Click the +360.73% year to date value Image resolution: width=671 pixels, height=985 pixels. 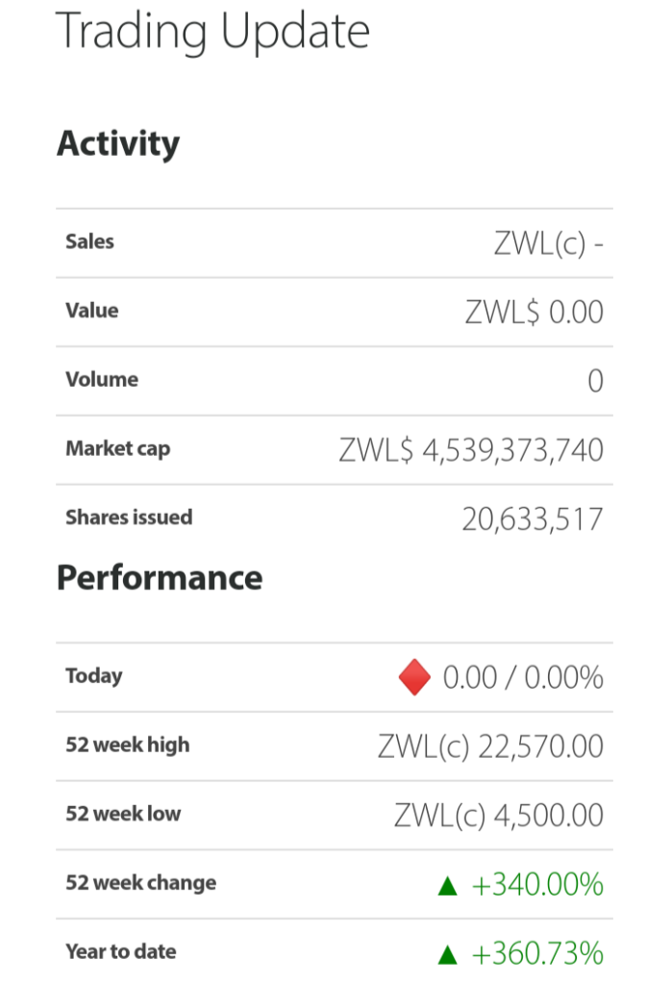pos(538,954)
